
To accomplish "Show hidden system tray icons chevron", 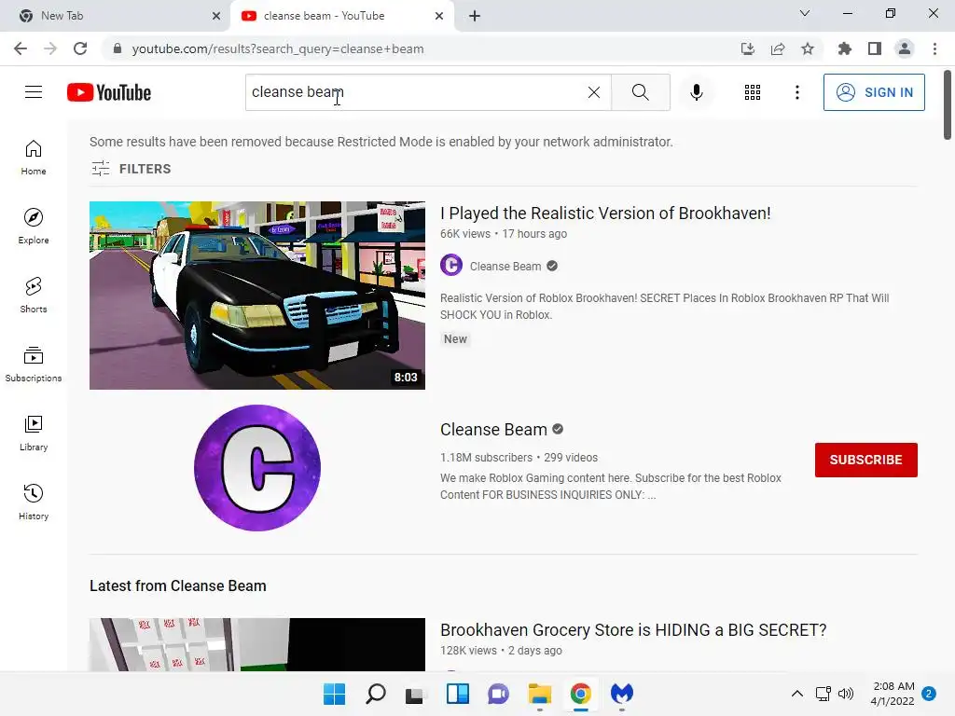I will click(796, 694).
